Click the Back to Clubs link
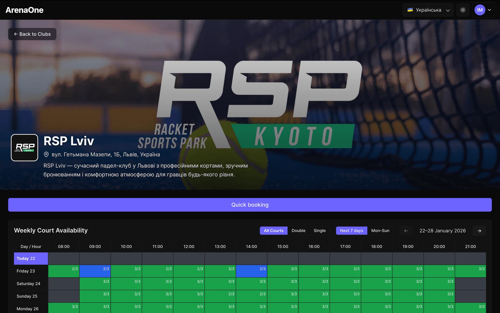500x313 pixels. coord(32,34)
